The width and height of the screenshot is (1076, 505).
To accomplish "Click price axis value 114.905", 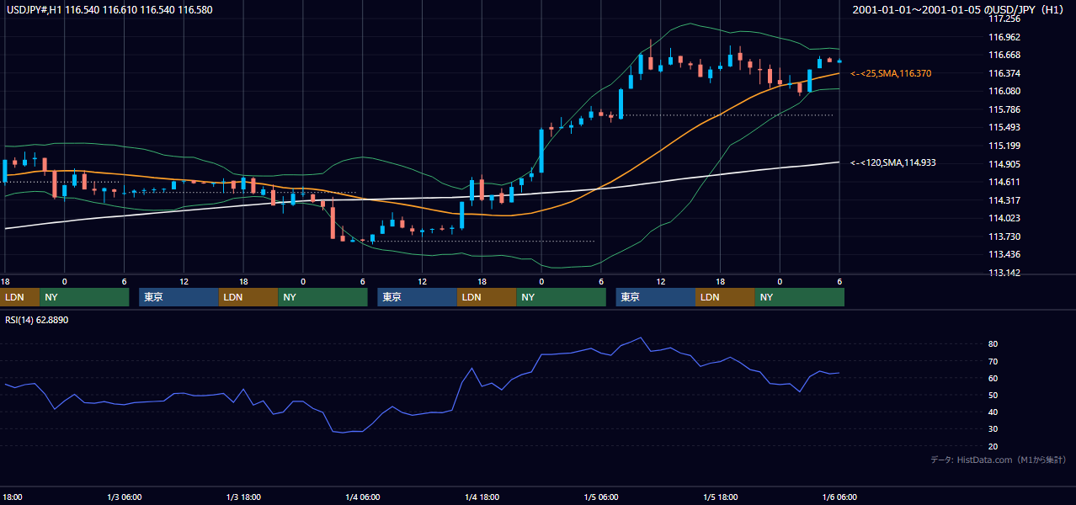I will click(1004, 164).
